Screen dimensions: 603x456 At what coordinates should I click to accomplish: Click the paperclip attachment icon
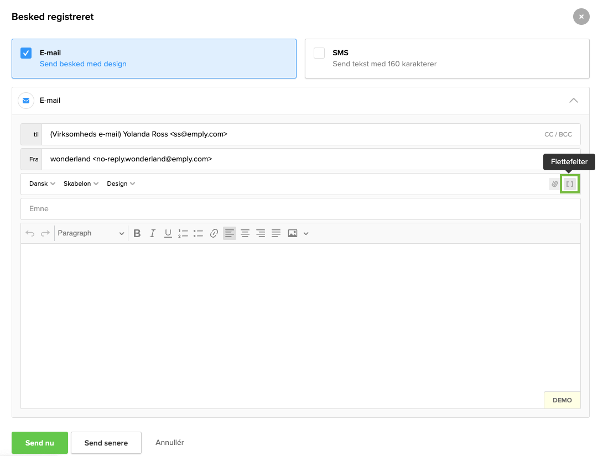point(554,184)
